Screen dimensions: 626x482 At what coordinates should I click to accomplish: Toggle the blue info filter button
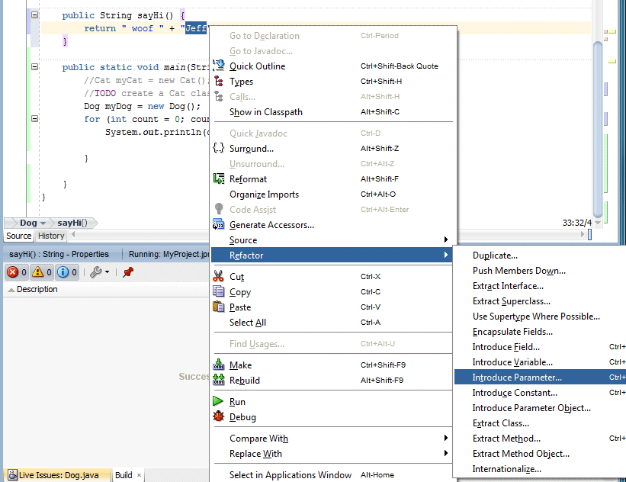(x=67, y=272)
